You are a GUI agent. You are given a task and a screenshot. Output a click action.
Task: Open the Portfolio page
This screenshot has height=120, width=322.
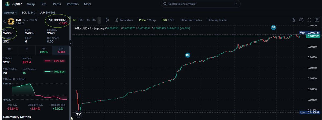coord(72,4)
